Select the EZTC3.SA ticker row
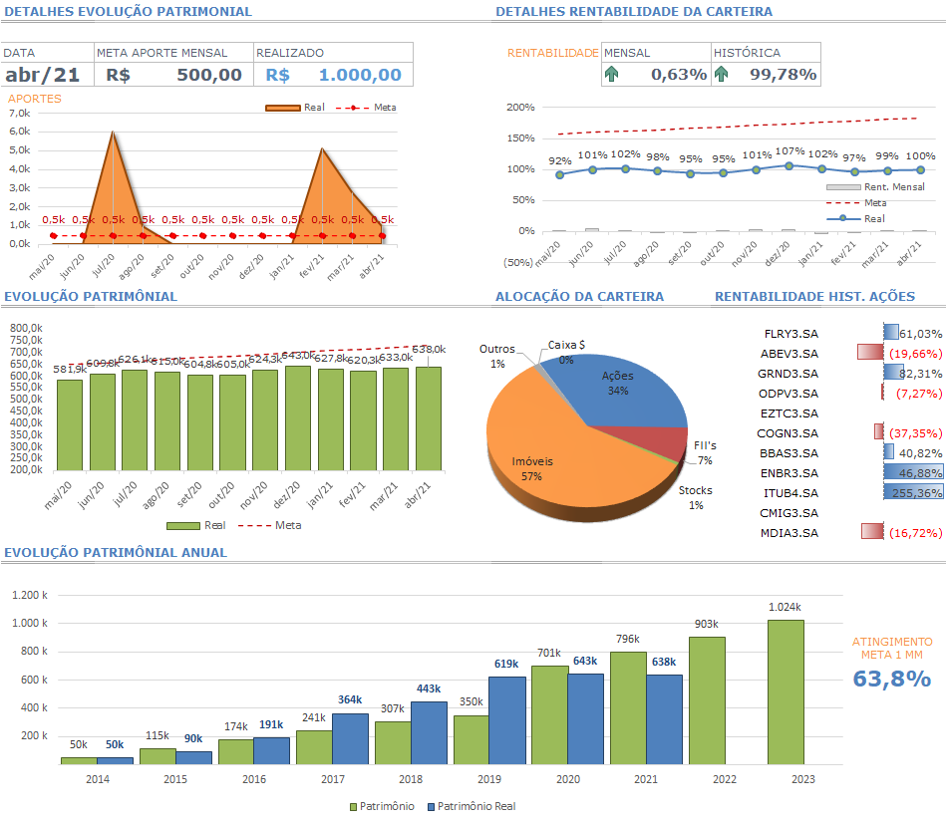946x823 pixels. 789,413
